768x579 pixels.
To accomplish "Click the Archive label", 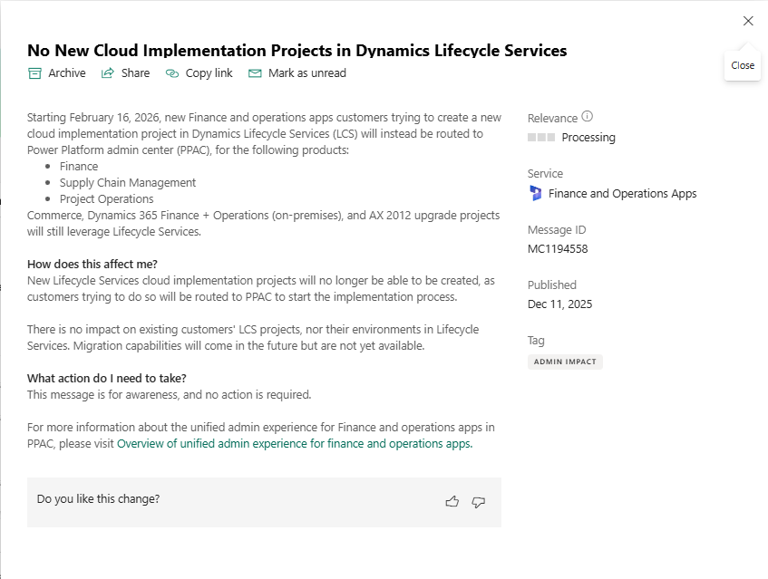I will (66, 72).
